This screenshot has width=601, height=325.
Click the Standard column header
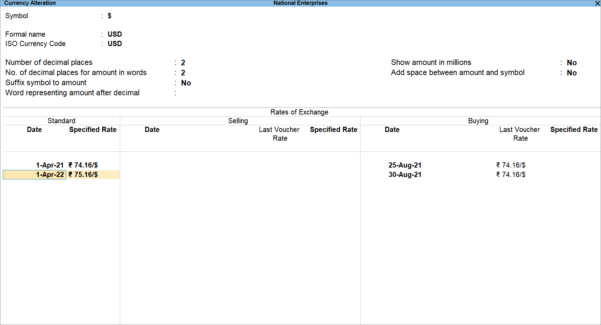coord(61,121)
